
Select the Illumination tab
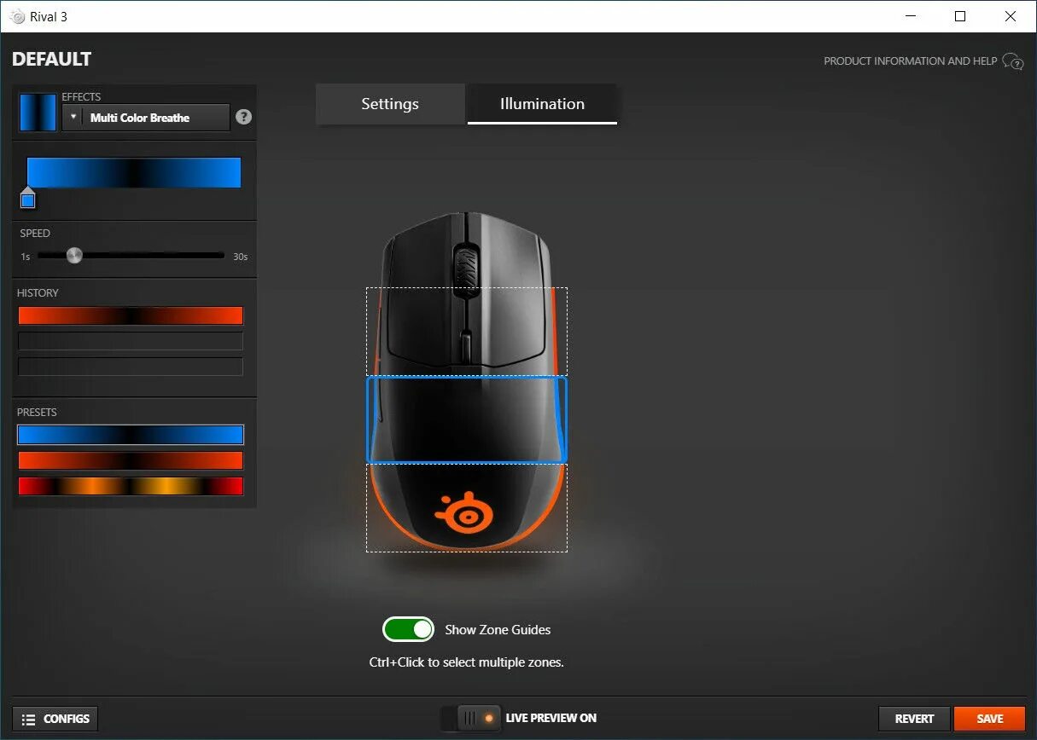coord(542,104)
